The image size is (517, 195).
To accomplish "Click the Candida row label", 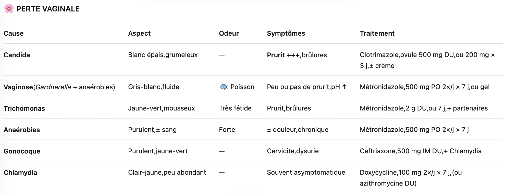I will [x=17, y=55].
